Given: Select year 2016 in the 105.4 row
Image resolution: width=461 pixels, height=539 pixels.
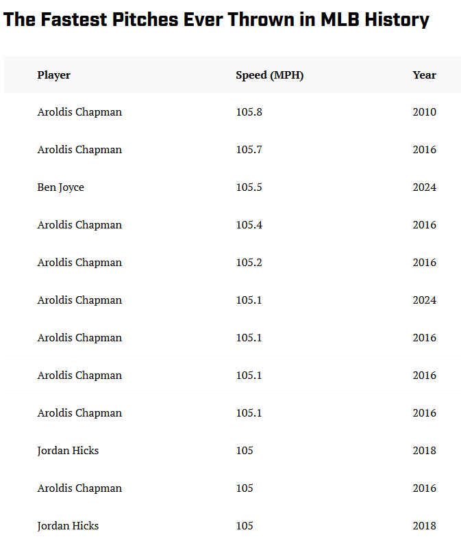Looking at the screenshot, I should [x=424, y=225].
